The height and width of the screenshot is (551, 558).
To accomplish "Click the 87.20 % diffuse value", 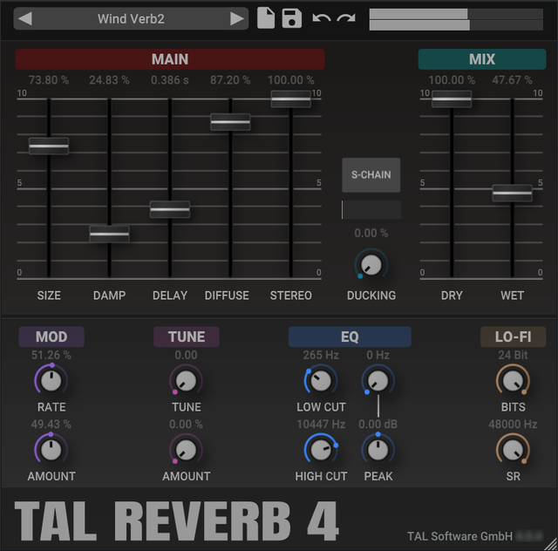I will point(230,79).
